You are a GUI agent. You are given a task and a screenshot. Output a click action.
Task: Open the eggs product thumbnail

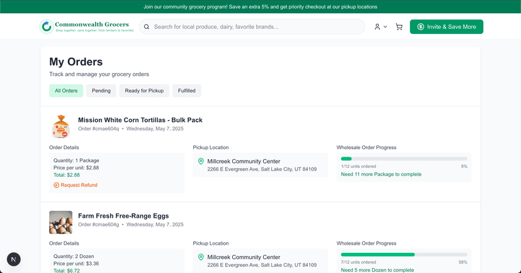click(x=61, y=223)
